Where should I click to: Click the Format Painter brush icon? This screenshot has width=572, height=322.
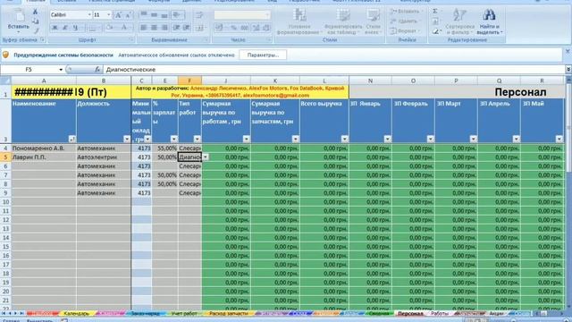coord(36,30)
